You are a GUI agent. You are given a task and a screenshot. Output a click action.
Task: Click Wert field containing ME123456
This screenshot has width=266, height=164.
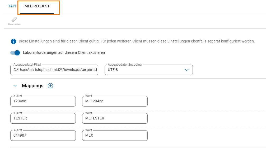115,101
